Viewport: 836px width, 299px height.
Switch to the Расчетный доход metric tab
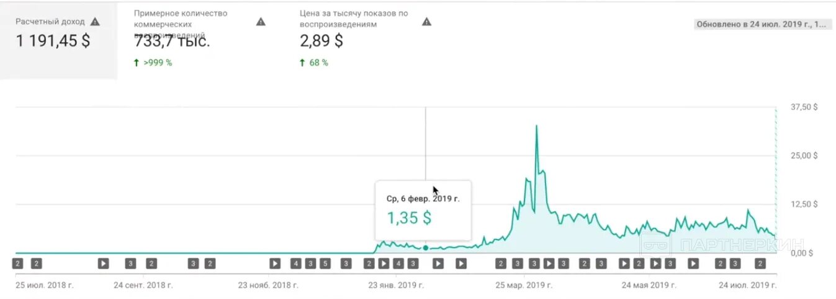58,40
